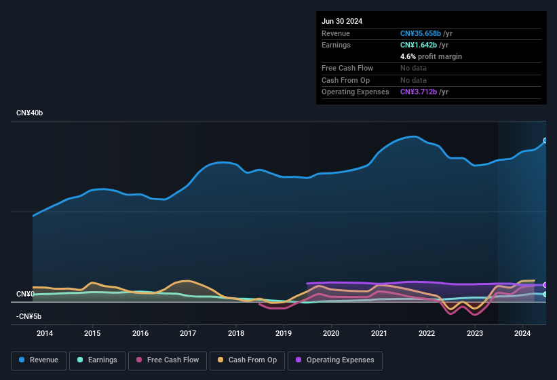
Task: Toggle the Operating Expenses legend button
Action: (x=335, y=360)
